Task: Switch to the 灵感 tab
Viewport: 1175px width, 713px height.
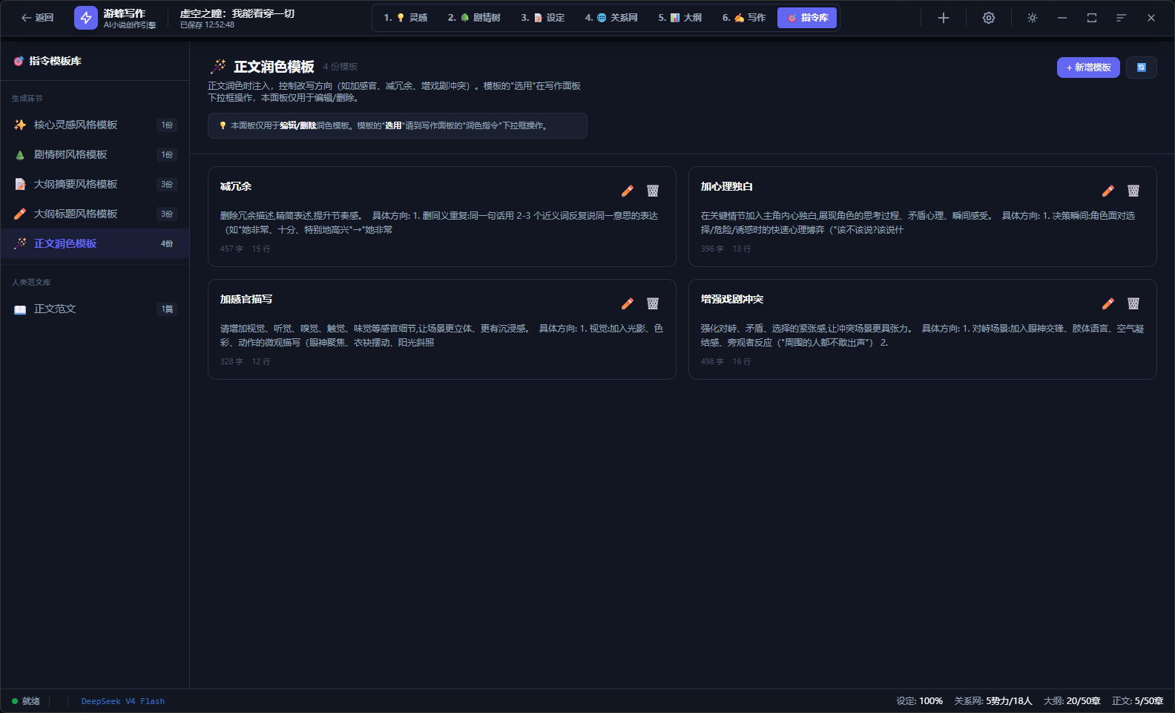Action: pos(406,18)
